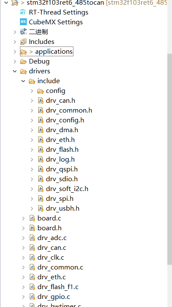Image resolution: width=172 pixels, height=307 pixels.
Task: Select drv_flash.h file
Action: 62,150
